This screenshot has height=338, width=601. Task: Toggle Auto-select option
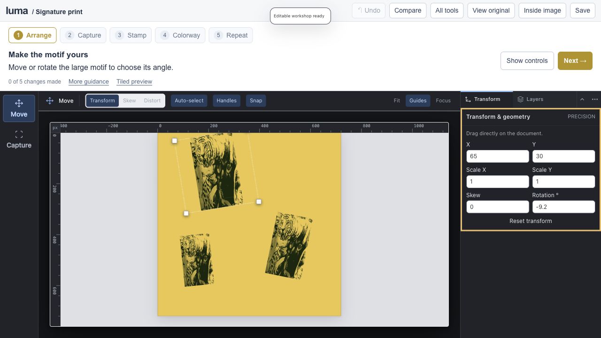pos(189,100)
